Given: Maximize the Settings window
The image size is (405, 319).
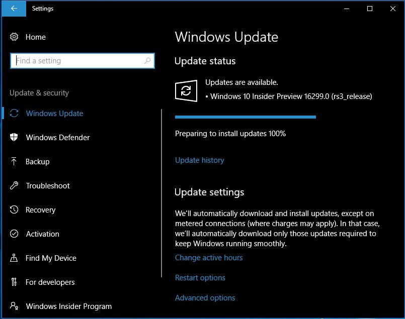Looking at the screenshot, I should (x=370, y=9).
